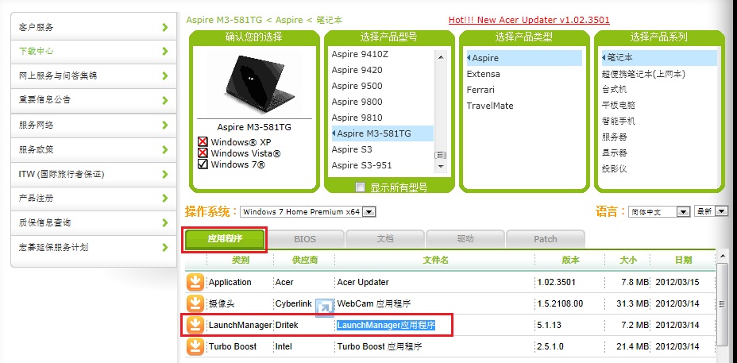Choose 服务器 product series
Viewport: 737px width, 363px height.
tap(615, 137)
